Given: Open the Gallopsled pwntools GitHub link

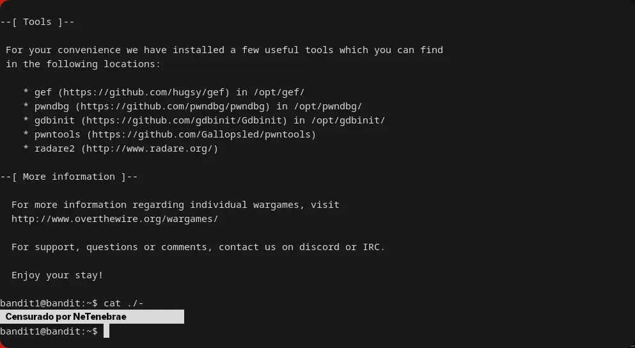Looking at the screenshot, I should coord(201,134).
